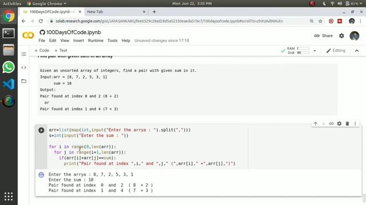Viewport: 366px width, 205px height.
Task: Click the second red extension icon
Action: coord(340,21)
